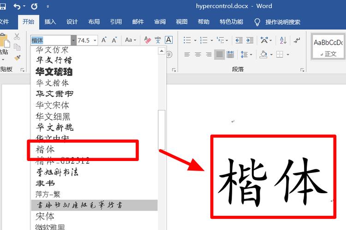Open the Shading paint bucket color
This screenshot has width=346, height=230.
coord(263,54)
